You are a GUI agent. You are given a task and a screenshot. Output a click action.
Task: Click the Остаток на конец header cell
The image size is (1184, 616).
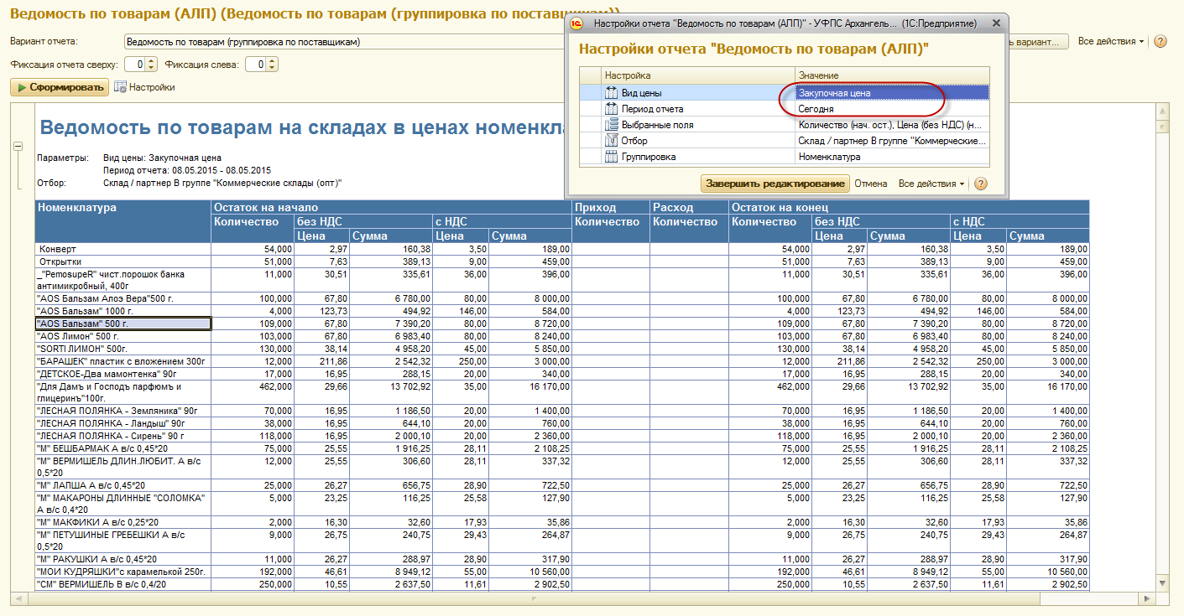(909, 208)
